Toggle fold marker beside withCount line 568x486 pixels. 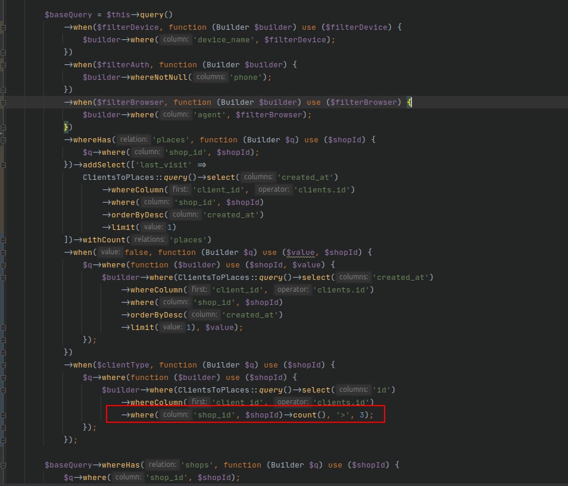tap(3, 240)
